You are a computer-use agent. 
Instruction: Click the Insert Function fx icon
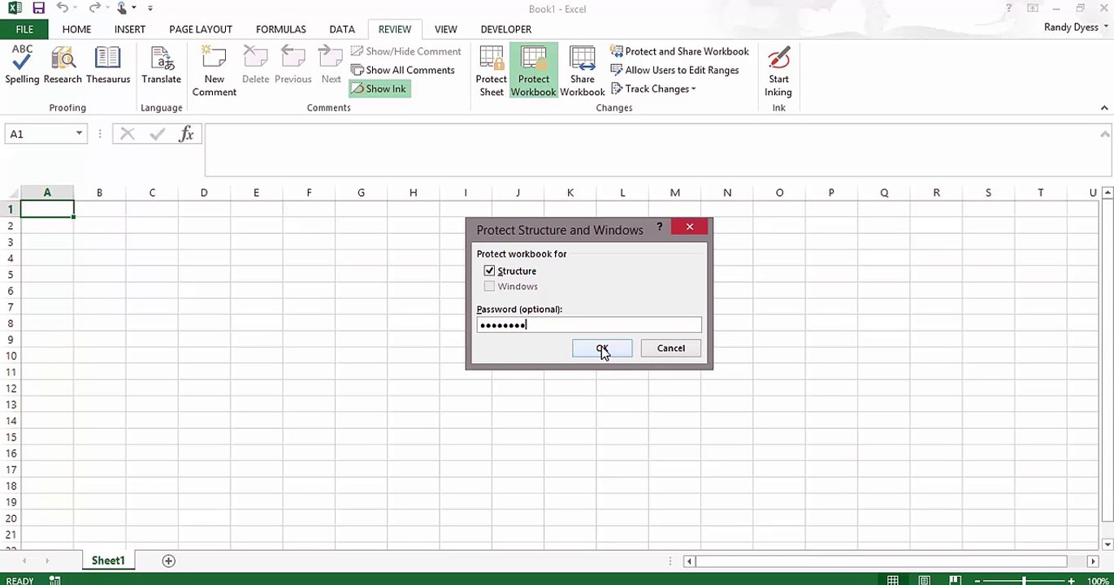pos(186,133)
